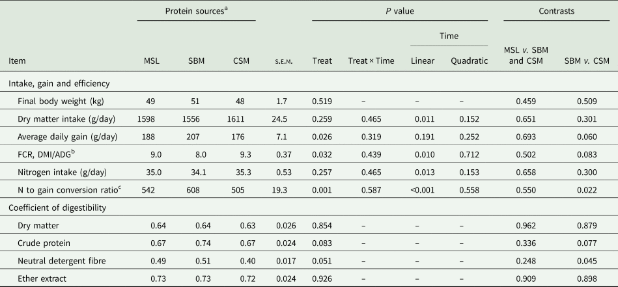Click the Quadratic time column header
The image size is (618, 287).
pos(468,61)
